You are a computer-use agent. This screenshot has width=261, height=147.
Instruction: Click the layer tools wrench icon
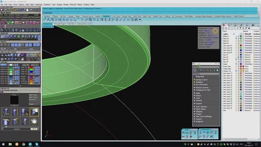click(246, 28)
